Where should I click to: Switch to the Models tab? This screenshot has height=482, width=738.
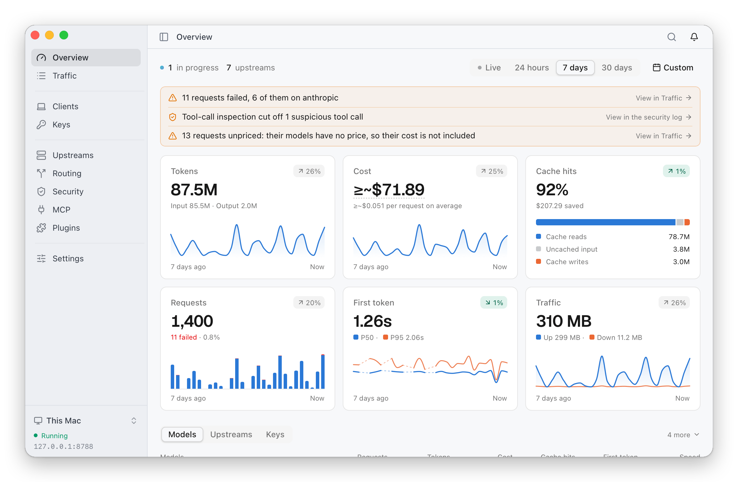click(x=182, y=434)
